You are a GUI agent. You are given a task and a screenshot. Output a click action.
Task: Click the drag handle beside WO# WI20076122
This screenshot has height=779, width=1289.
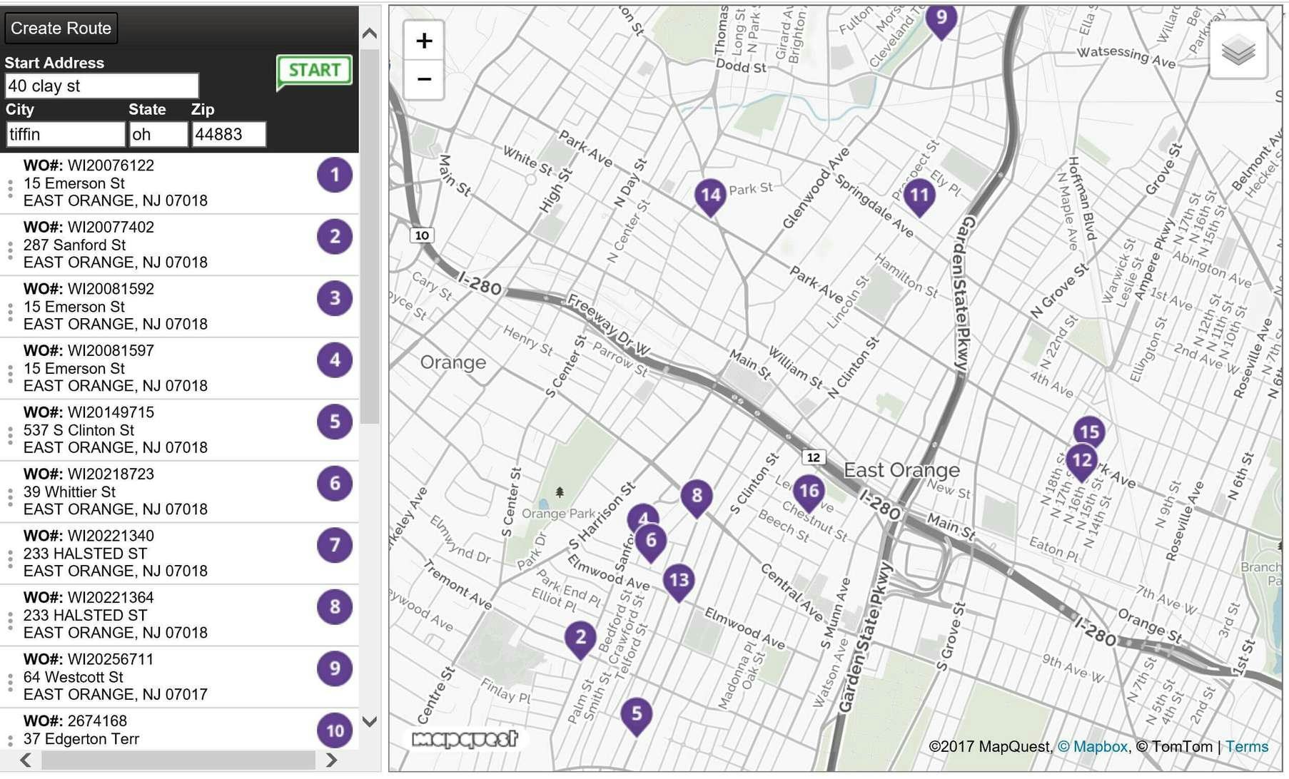(10, 187)
